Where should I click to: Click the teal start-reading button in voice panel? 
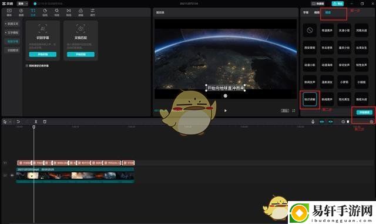(x=364, y=112)
